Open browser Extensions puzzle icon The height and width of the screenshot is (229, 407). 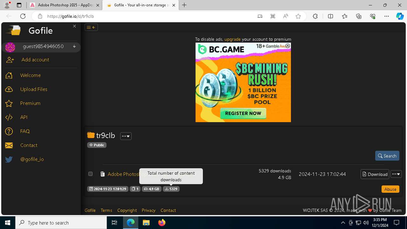pyautogui.click(x=315, y=16)
